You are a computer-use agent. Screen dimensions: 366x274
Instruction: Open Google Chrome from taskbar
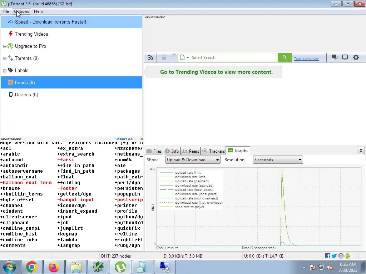[x=32, y=267]
